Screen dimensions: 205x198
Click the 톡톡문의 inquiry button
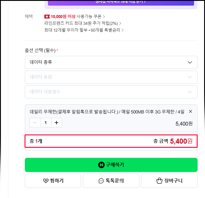(111, 181)
